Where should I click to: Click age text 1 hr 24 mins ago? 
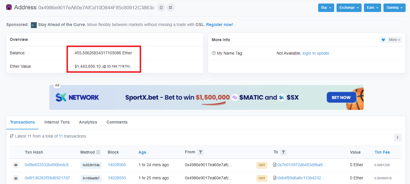tap(154, 165)
